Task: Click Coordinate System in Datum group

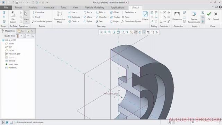Action: click(42, 22)
